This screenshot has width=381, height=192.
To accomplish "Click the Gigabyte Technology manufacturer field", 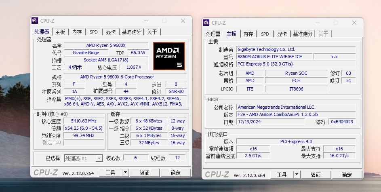I will [296, 49].
